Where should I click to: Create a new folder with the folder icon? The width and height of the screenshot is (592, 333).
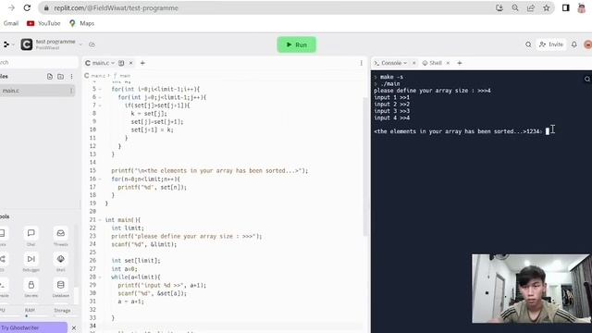(x=60, y=76)
